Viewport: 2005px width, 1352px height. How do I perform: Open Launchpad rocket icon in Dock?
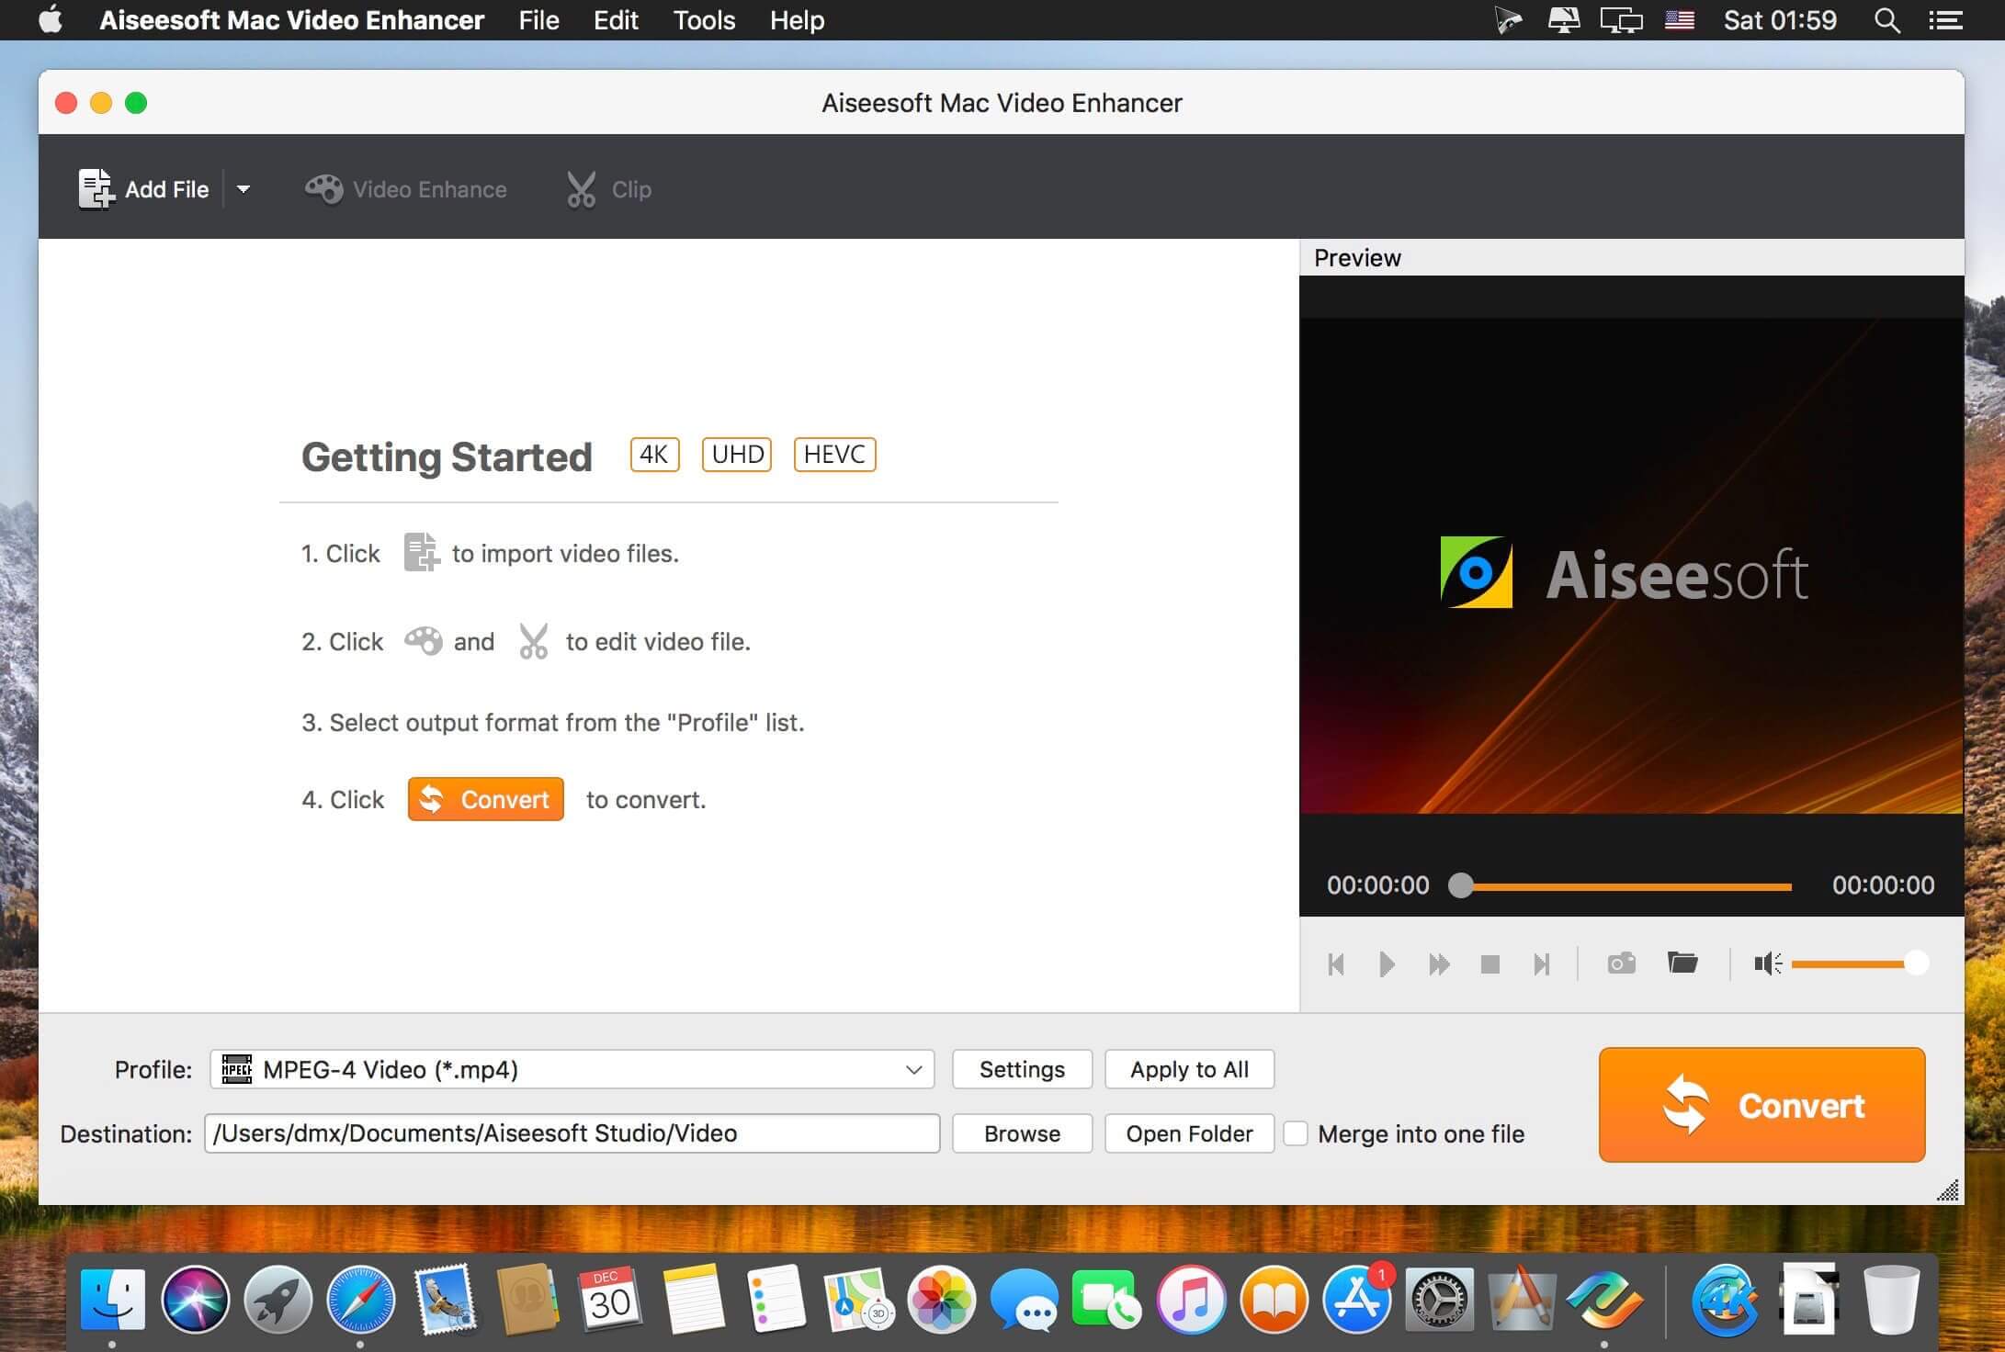278,1300
